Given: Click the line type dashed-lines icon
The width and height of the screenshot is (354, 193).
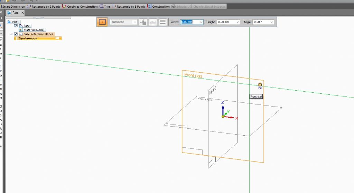Looking at the screenshot, I should click(152, 22).
